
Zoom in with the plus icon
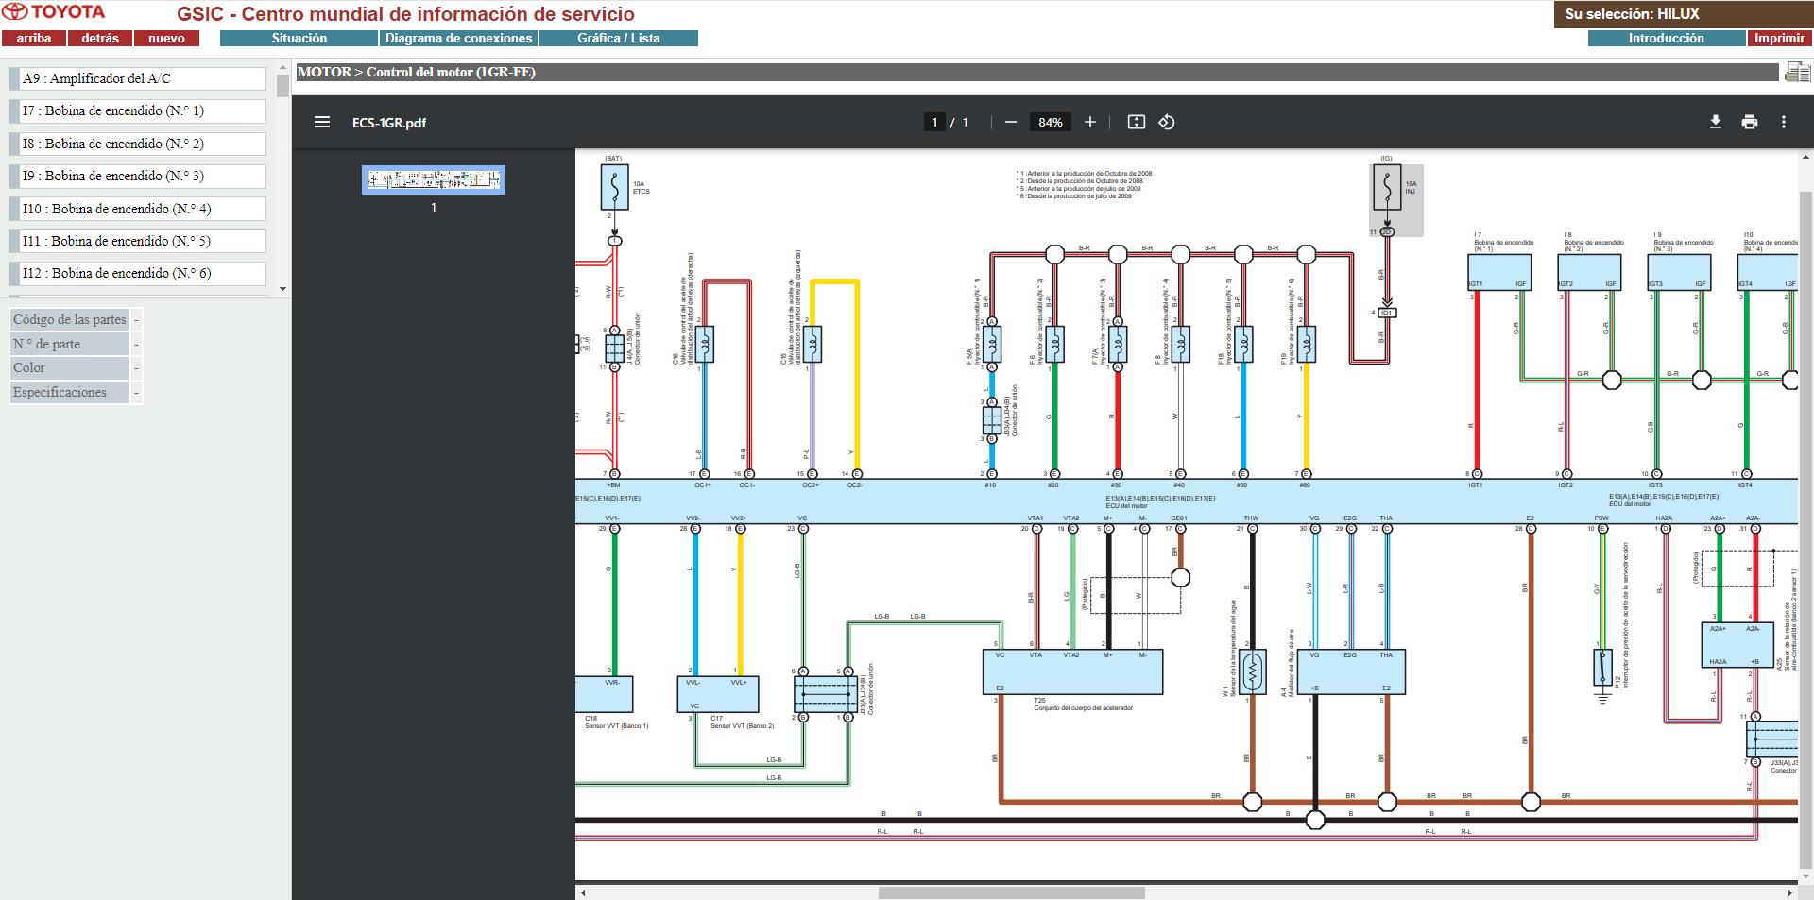(1090, 122)
